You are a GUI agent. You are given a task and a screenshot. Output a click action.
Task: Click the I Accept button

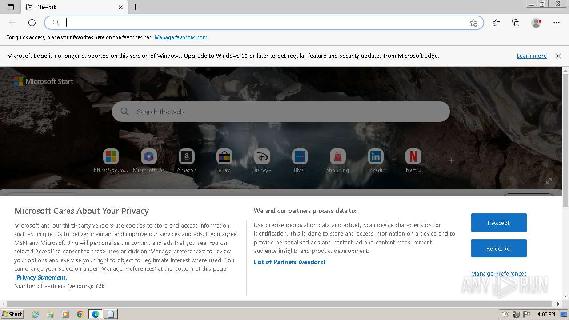(499, 223)
